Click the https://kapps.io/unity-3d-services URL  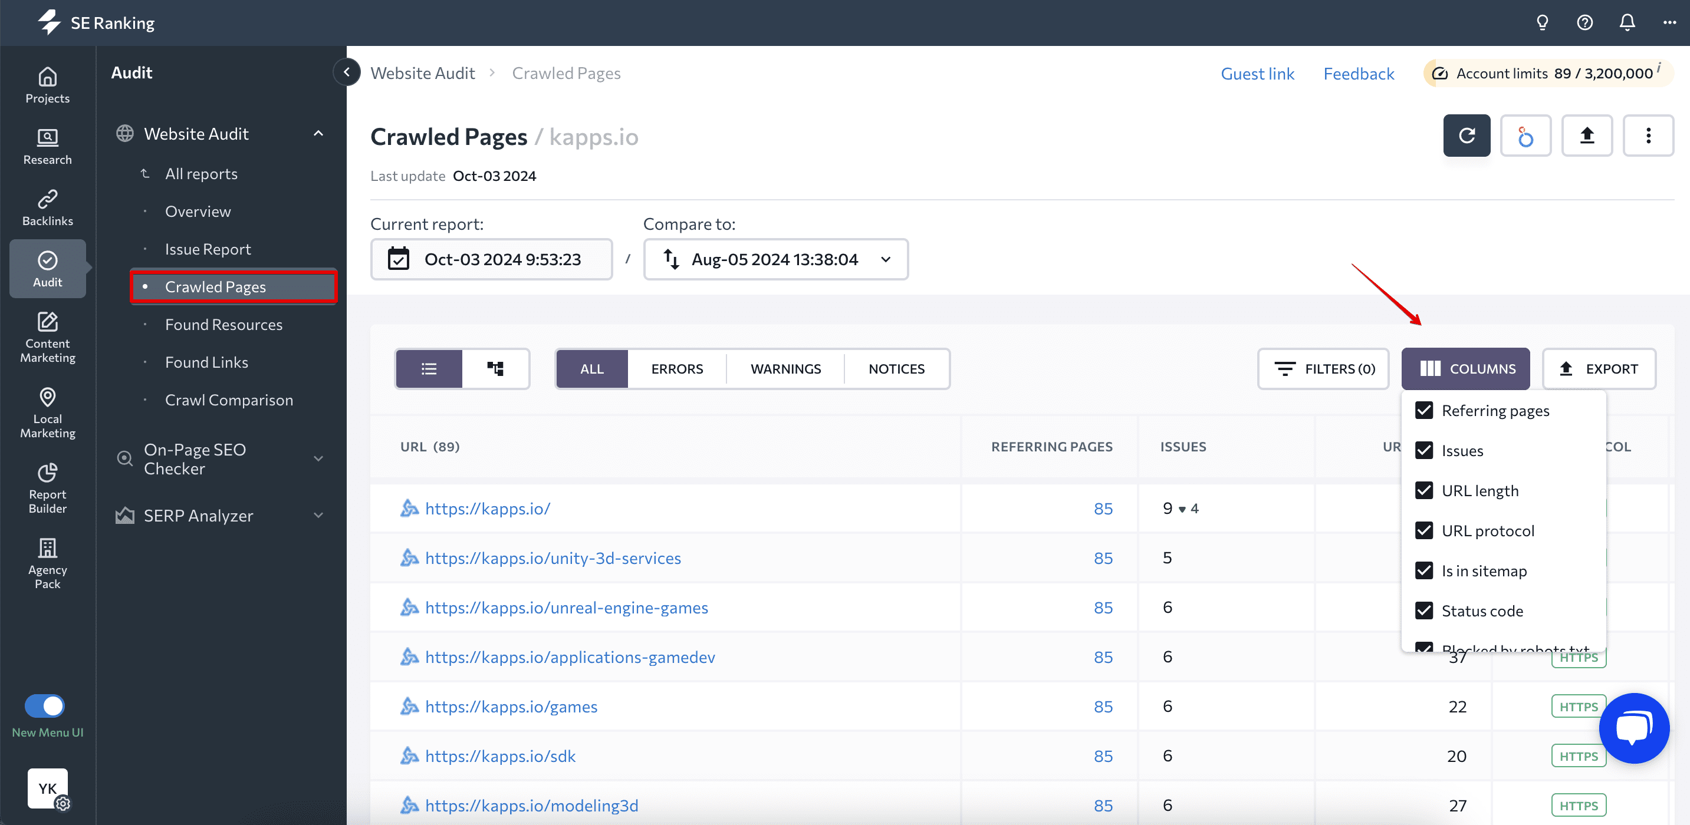[553, 558]
